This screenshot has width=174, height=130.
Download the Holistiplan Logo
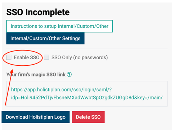36,117
